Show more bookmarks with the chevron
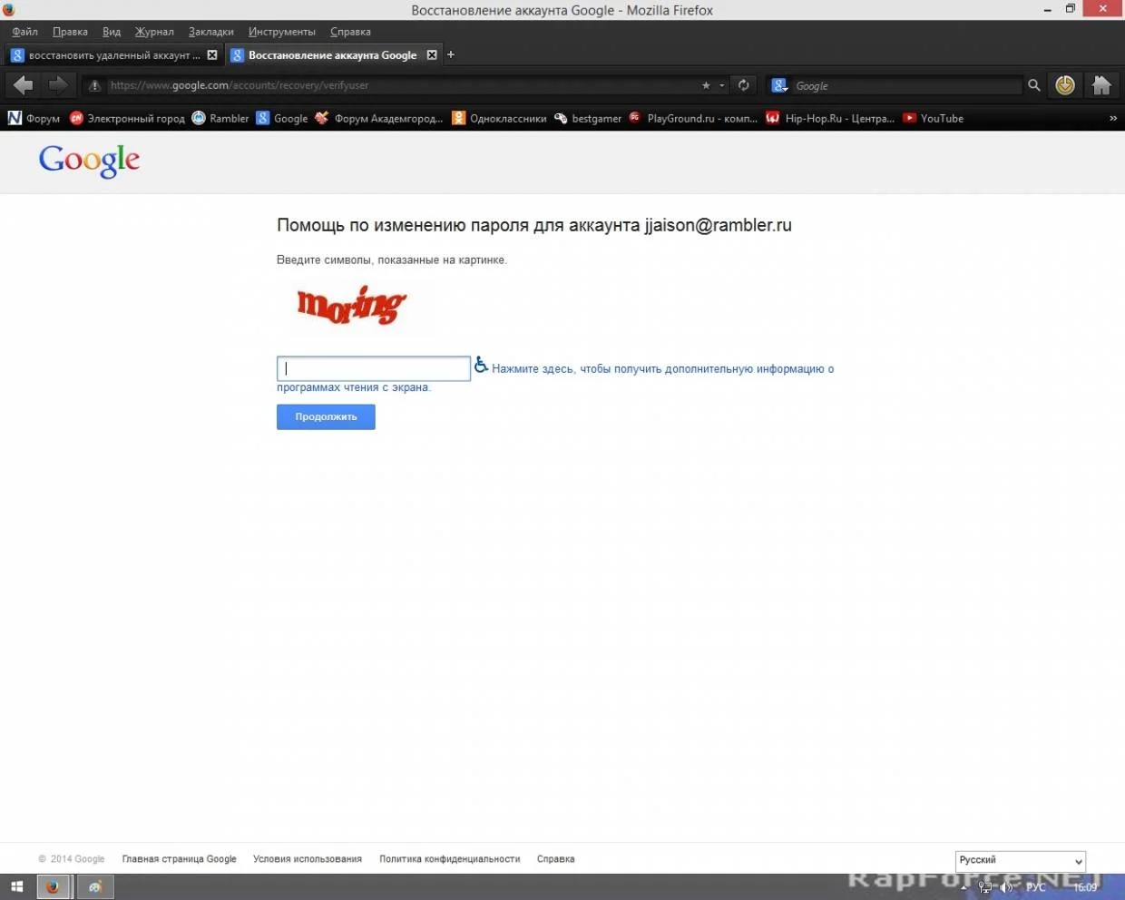Screen dimensions: 1125x900 point(1113,118)
